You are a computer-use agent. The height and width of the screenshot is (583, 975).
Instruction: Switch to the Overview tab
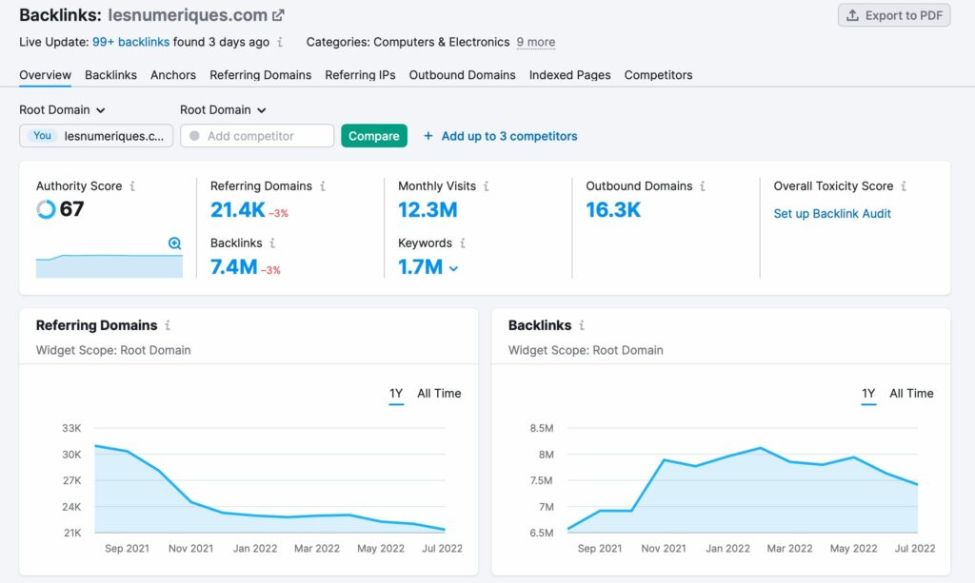tap(46, 75)
